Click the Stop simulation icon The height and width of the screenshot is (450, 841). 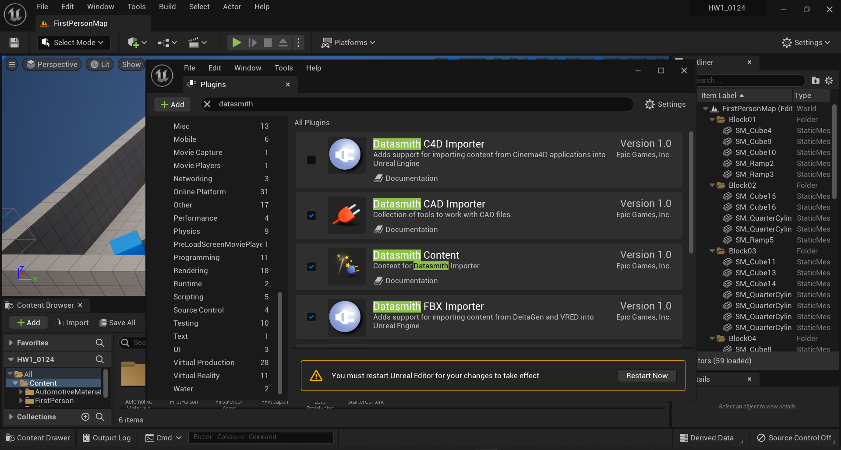click(x=268, y=42)
